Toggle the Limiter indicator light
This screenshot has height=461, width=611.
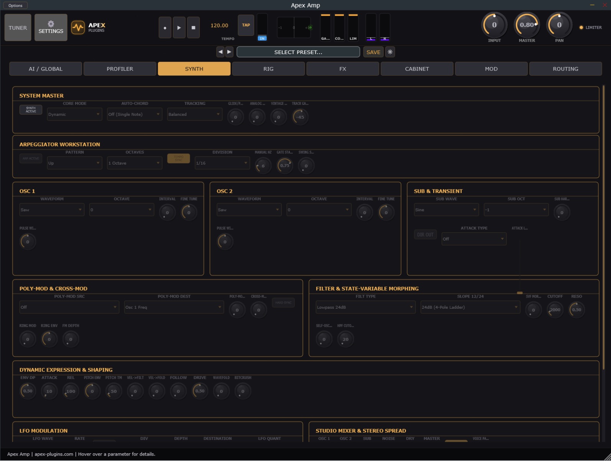[581, 28]
